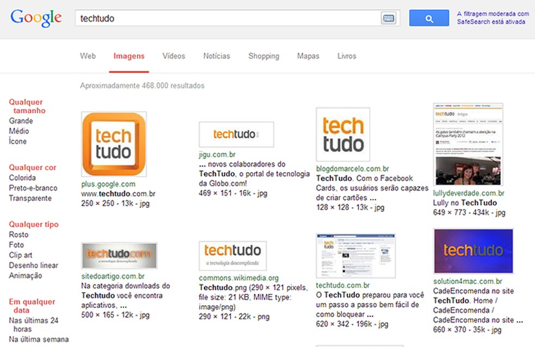Open the virtual keyboard in search bar
The width and height of the screenshot is (535, 347).
coord(388,18)
